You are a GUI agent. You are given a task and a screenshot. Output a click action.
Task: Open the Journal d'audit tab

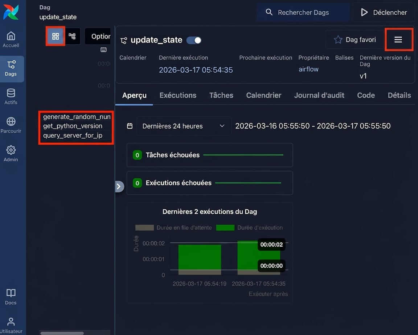[x=319, y=95]
